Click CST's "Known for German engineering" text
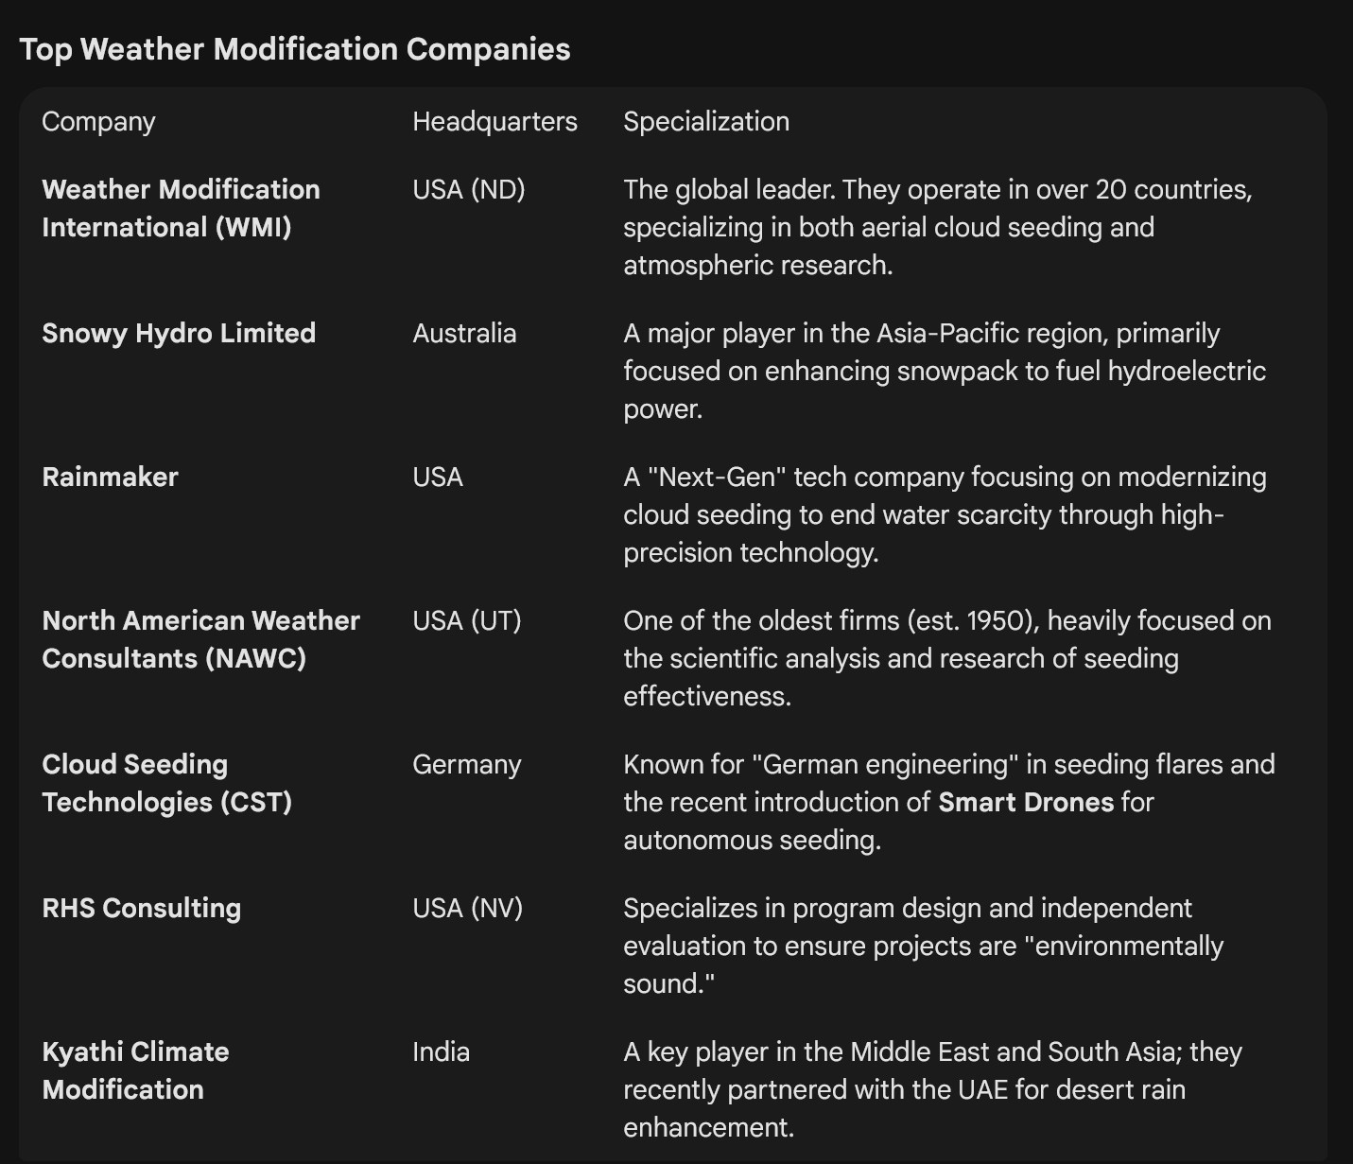Image resolution: width=1353 pixels, height=1164 pixels. coord(949,802)
